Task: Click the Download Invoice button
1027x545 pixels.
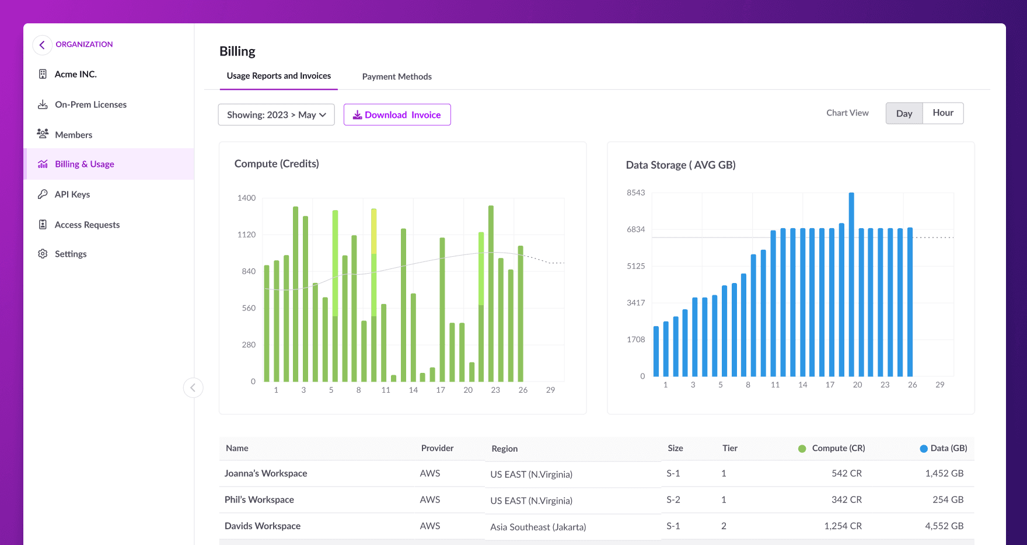Action: (x=397, y=115)
